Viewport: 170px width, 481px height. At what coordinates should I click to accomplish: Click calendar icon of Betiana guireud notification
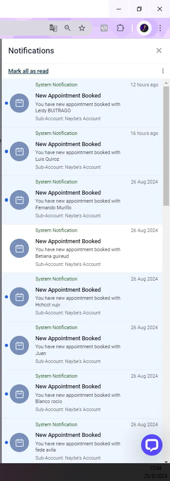pos(19,249)
